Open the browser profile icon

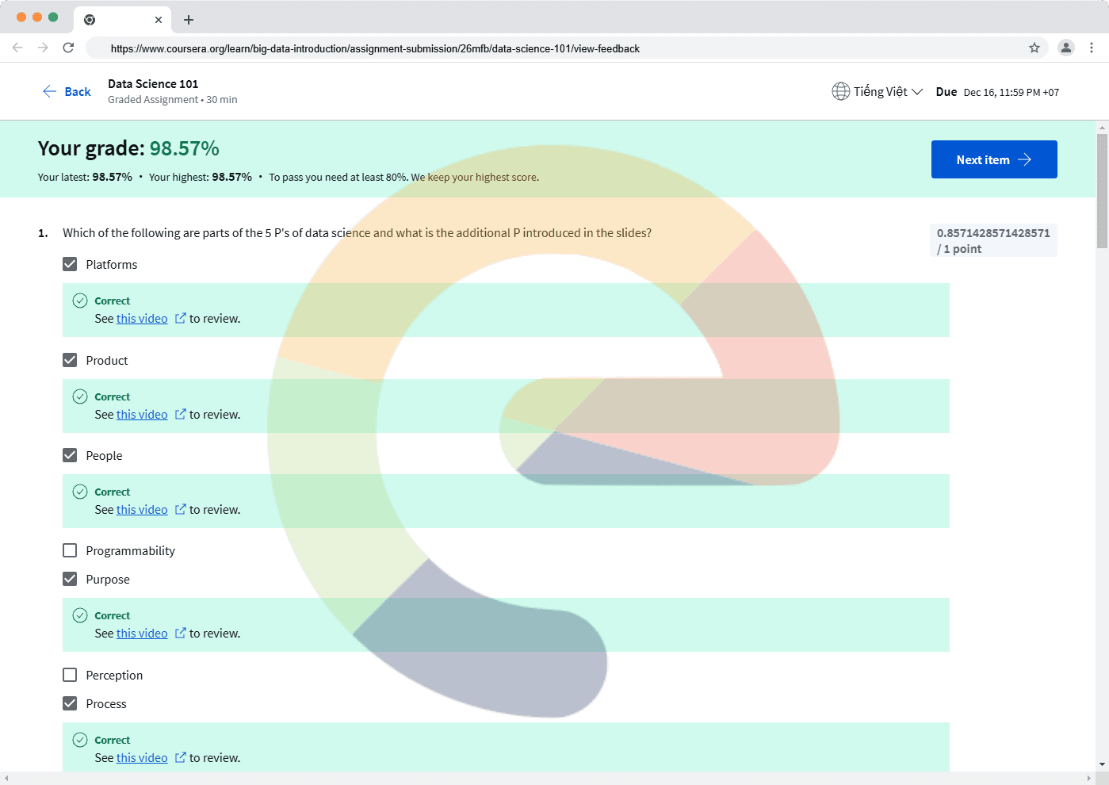click(1066, 48)
